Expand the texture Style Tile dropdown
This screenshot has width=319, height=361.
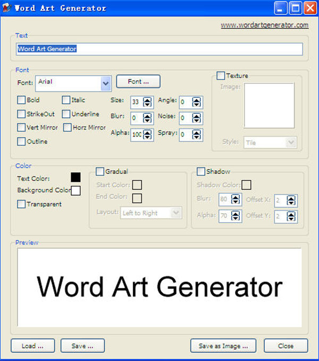(x=291, y=142)
